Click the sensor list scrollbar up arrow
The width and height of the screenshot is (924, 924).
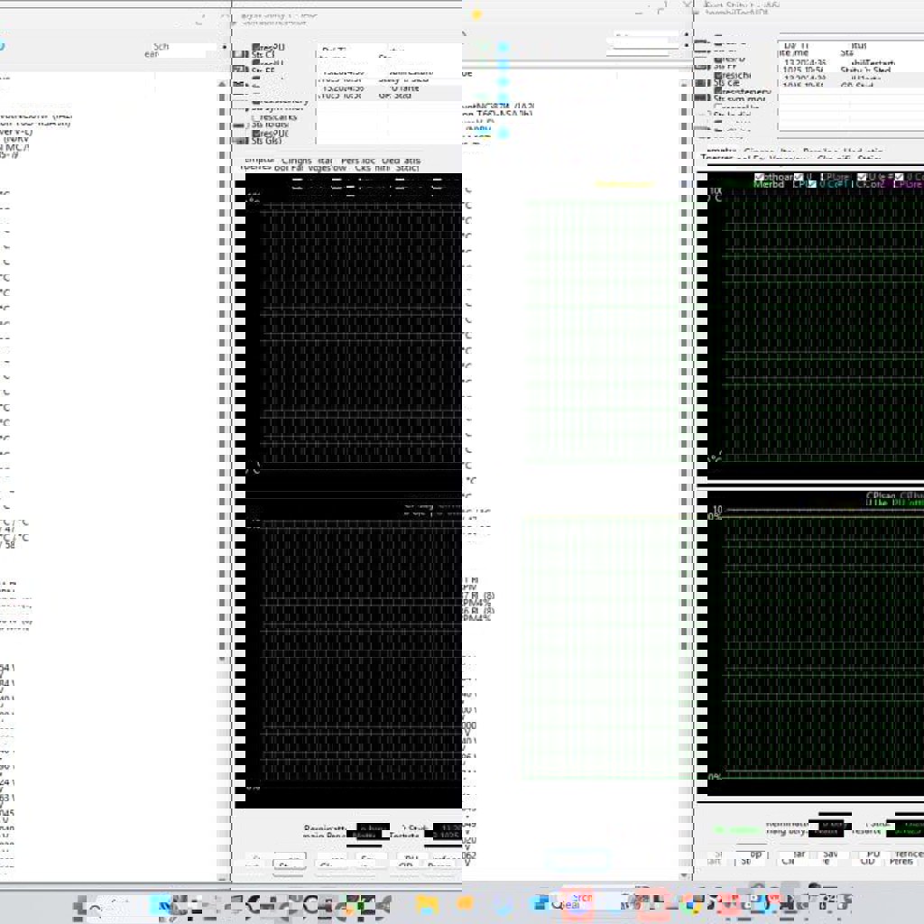[x=222, y=84]
